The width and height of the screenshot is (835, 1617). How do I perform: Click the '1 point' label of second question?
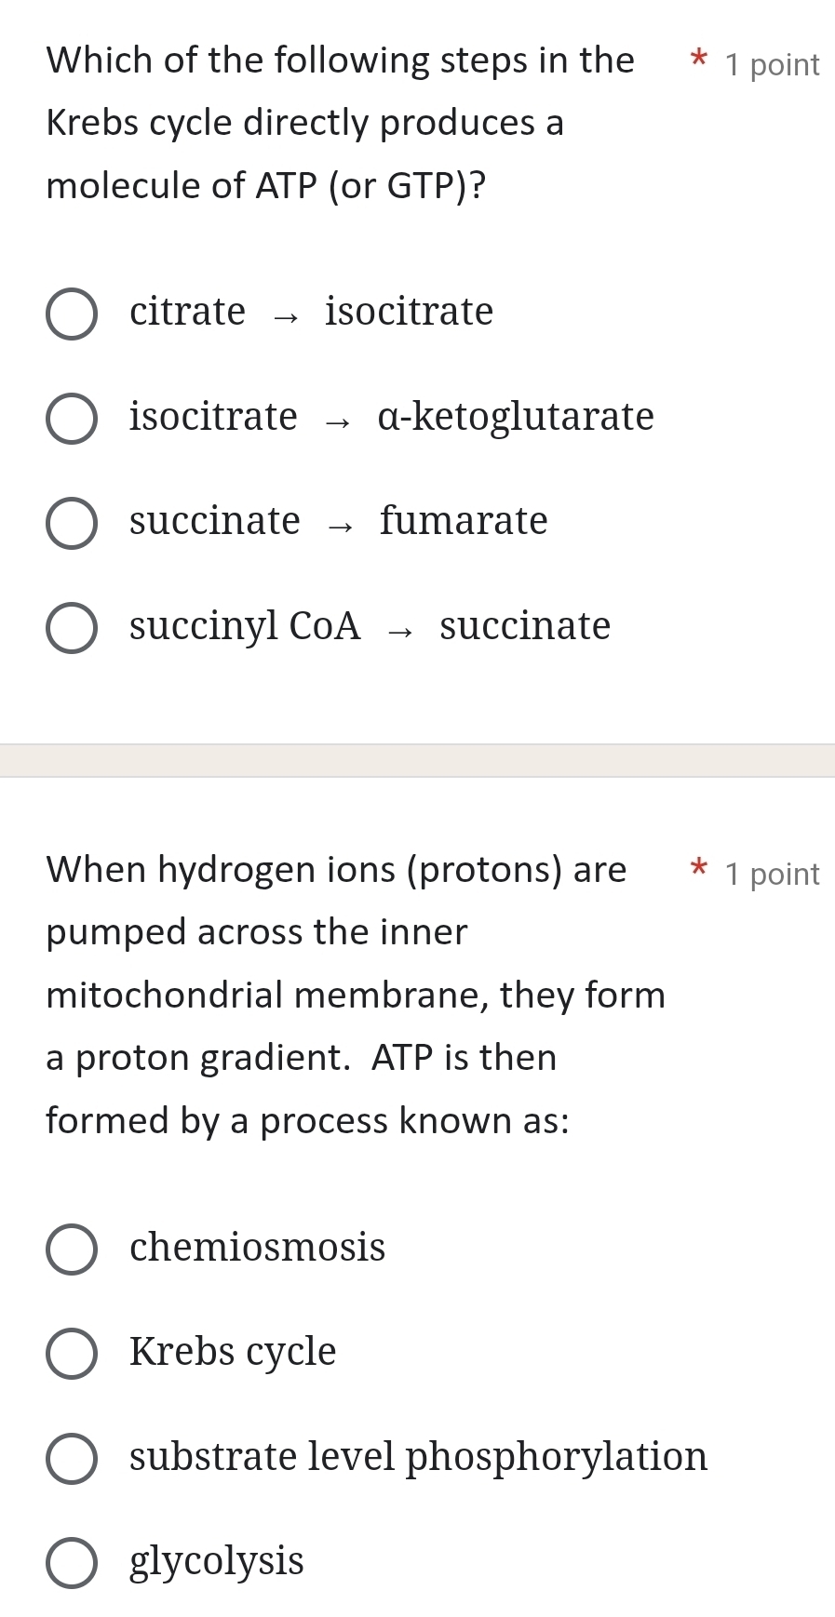click(772, 875)
